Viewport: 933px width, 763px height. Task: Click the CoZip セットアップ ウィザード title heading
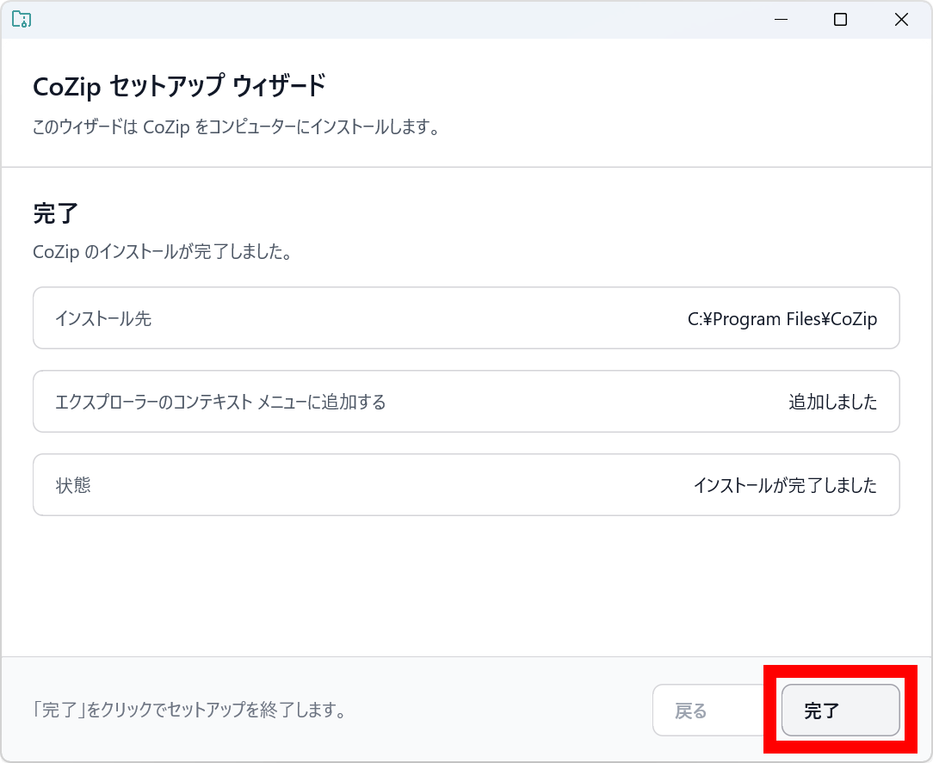[x=179, y=87]
